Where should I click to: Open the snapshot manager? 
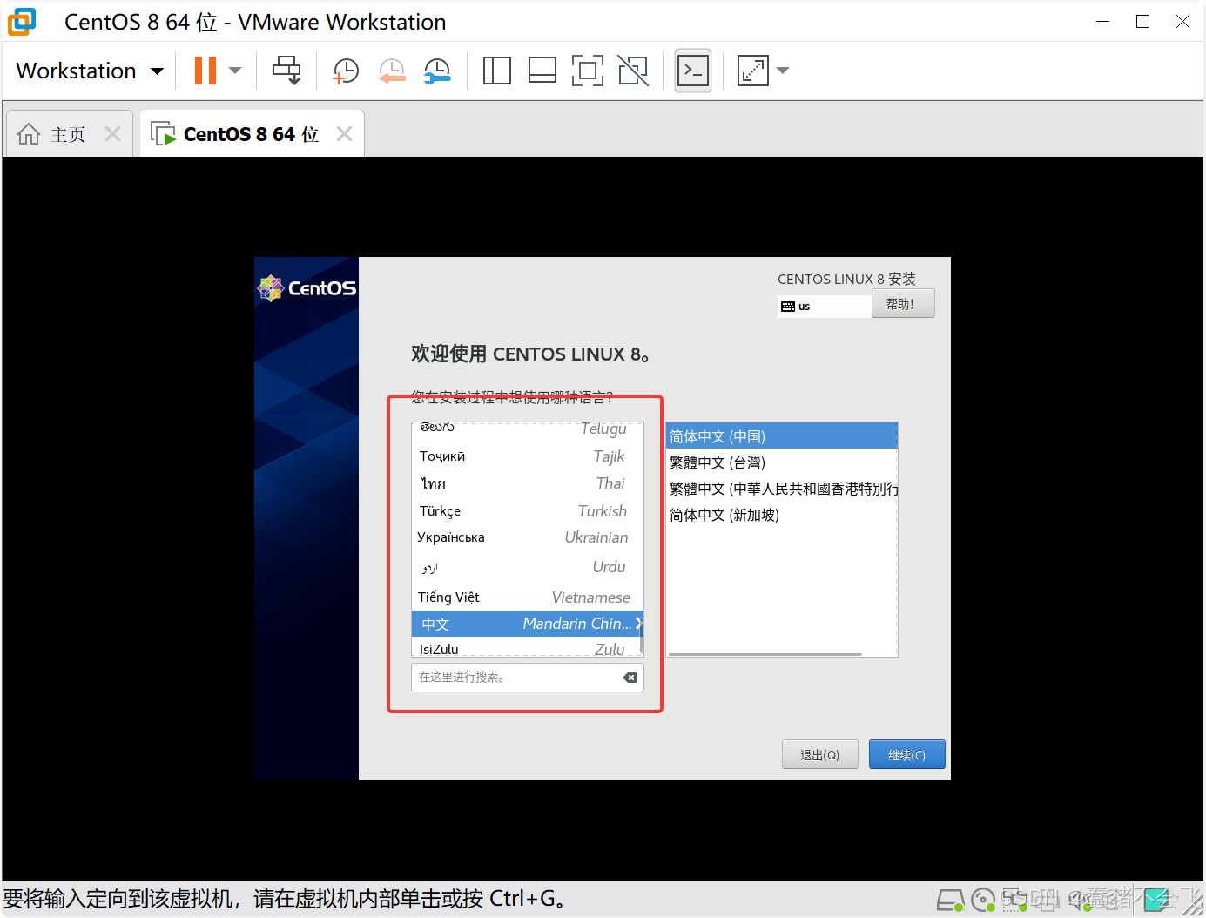pyautogui.click(x=437, y=71)
